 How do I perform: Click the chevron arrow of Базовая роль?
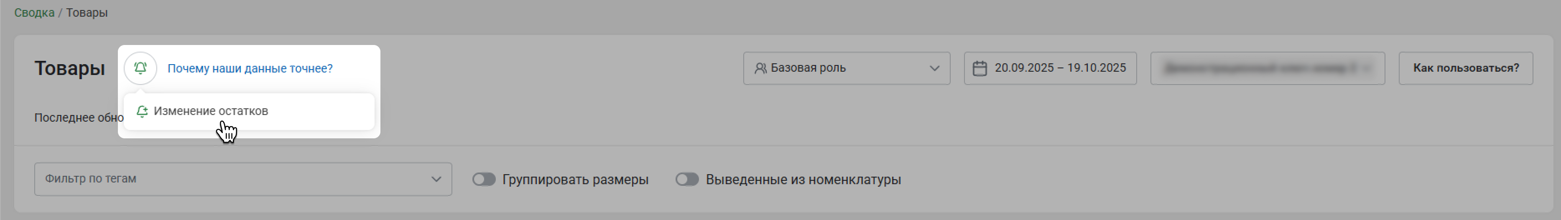[934, 68]
